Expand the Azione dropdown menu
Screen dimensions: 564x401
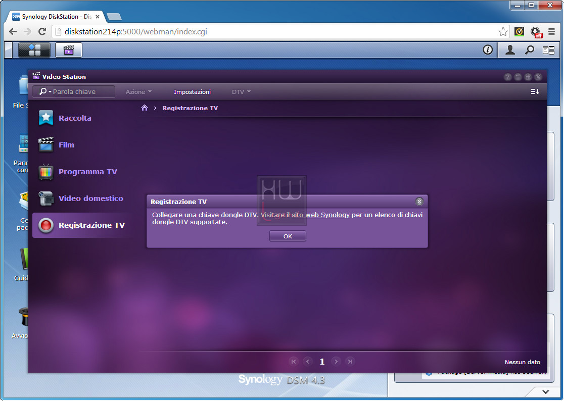(x=138, y=92)
